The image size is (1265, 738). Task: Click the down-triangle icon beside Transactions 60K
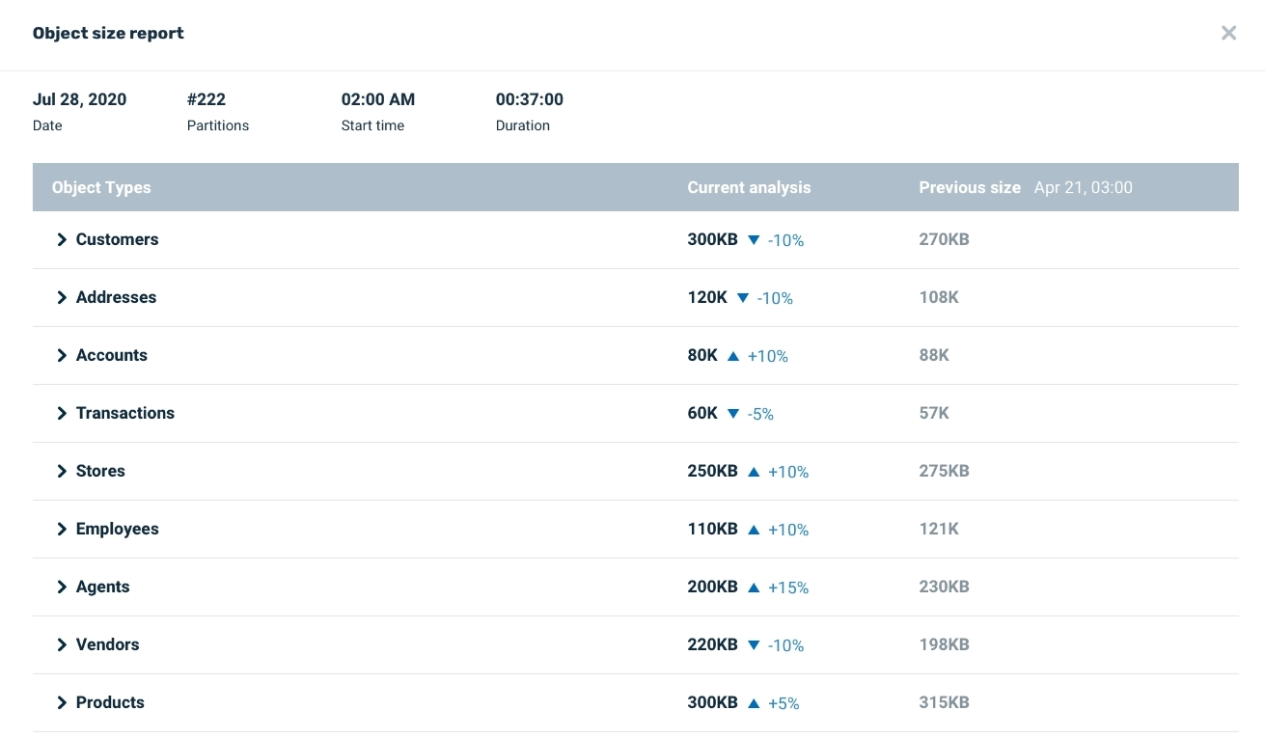click(733, 414)
